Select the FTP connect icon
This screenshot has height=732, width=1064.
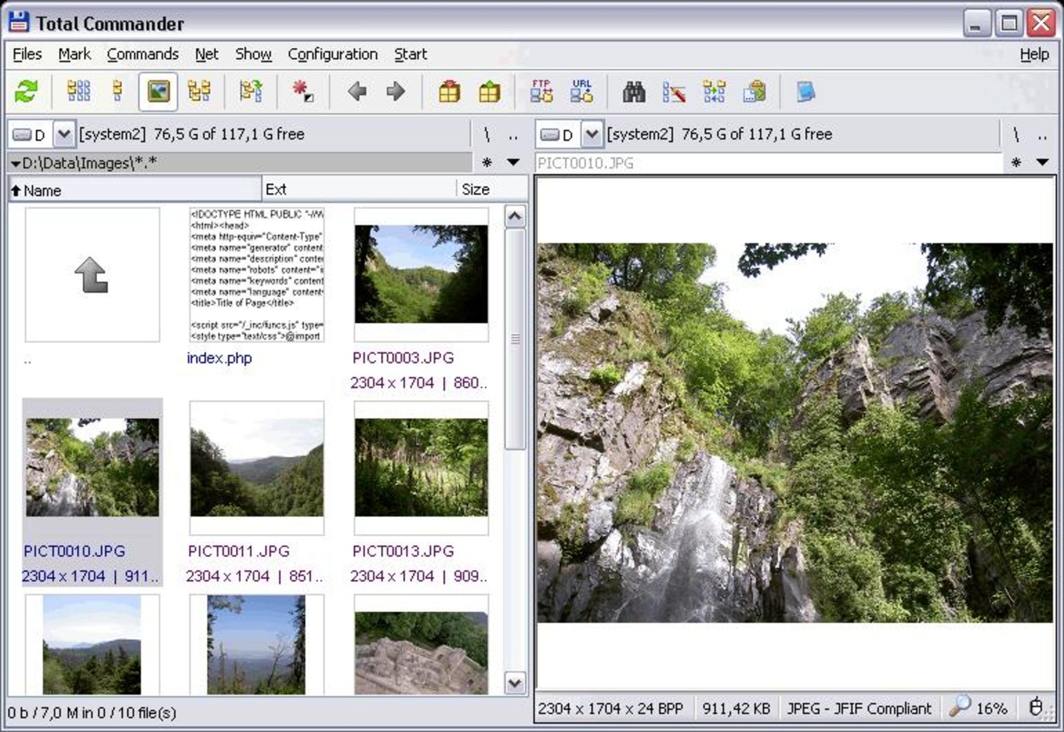click(542, 91)
